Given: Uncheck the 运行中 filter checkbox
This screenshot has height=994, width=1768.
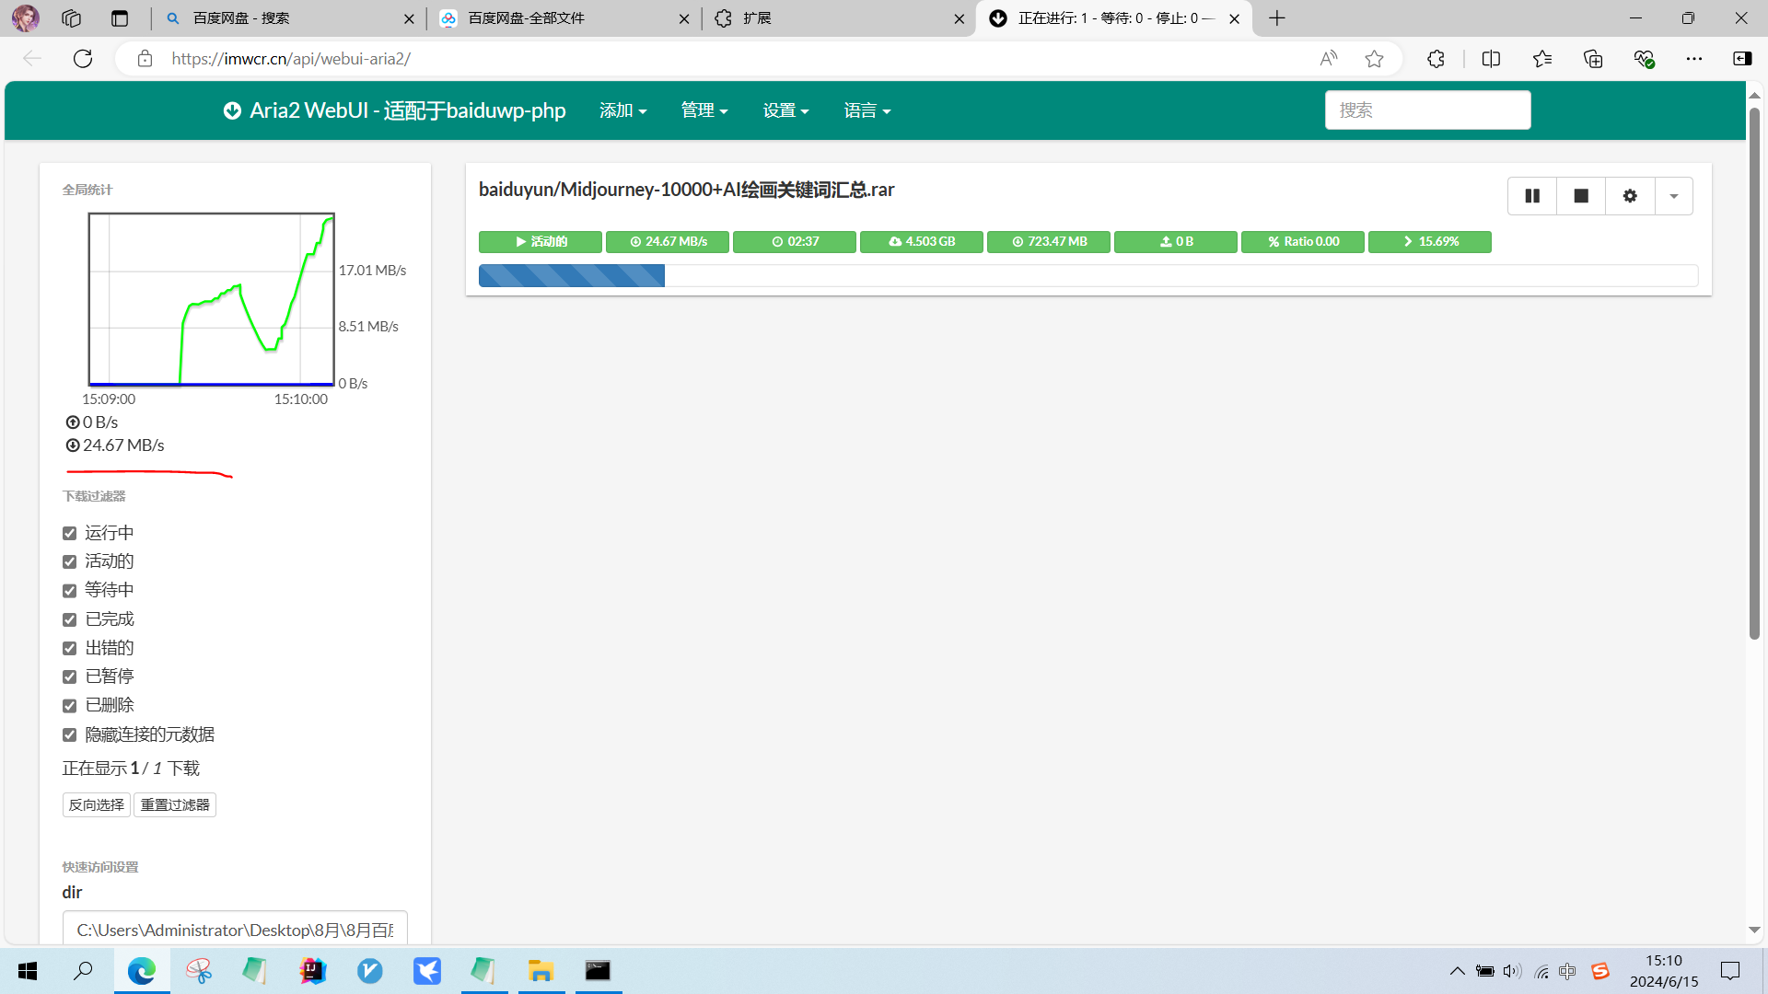Looking at the screenshot, I should (x=70, y=534).
